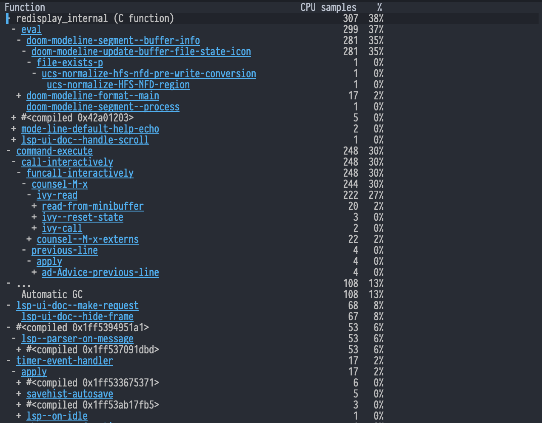The width and height of the screenshot is (542, 423).
Task: Collapse the timer-event-handler node
Action: click(x=9, y=361)
